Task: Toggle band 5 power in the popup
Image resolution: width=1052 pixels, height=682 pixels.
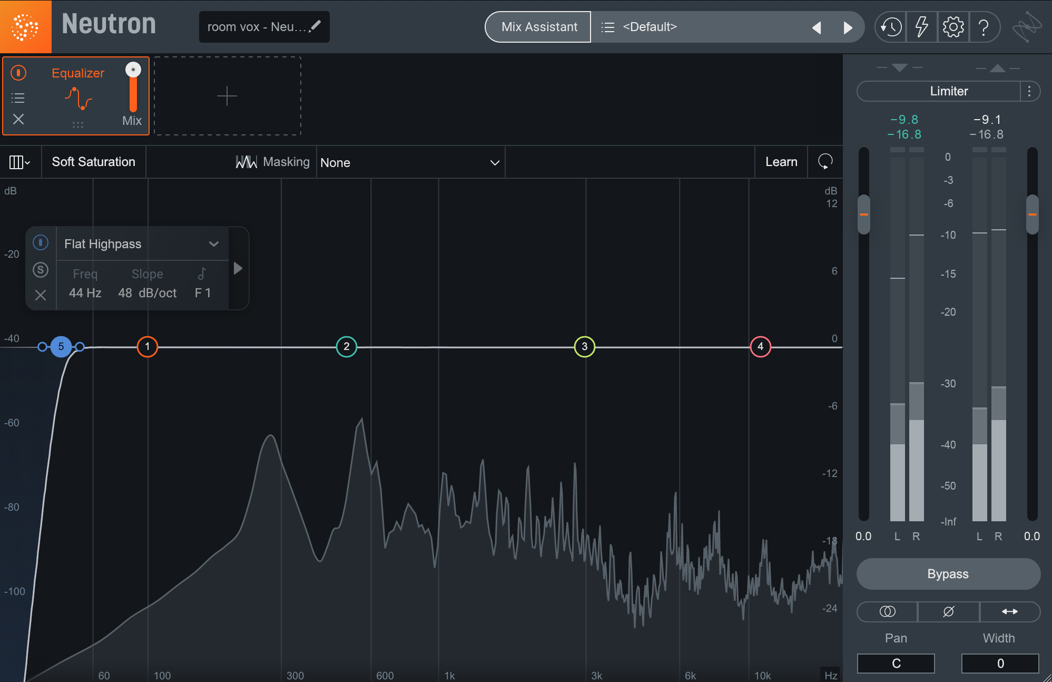Action: [x=41, y=242]
